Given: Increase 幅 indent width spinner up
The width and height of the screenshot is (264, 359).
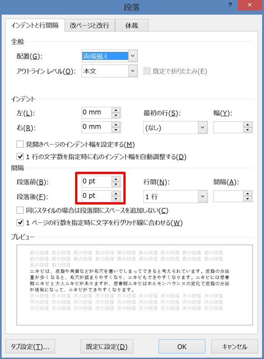Looking at the screenshot, I should (248, 125).
